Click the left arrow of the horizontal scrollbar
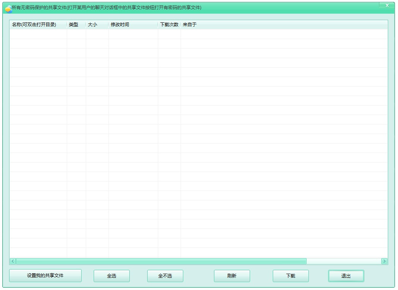The height and width of the screenshot is (290, 398). coord(12,261)
